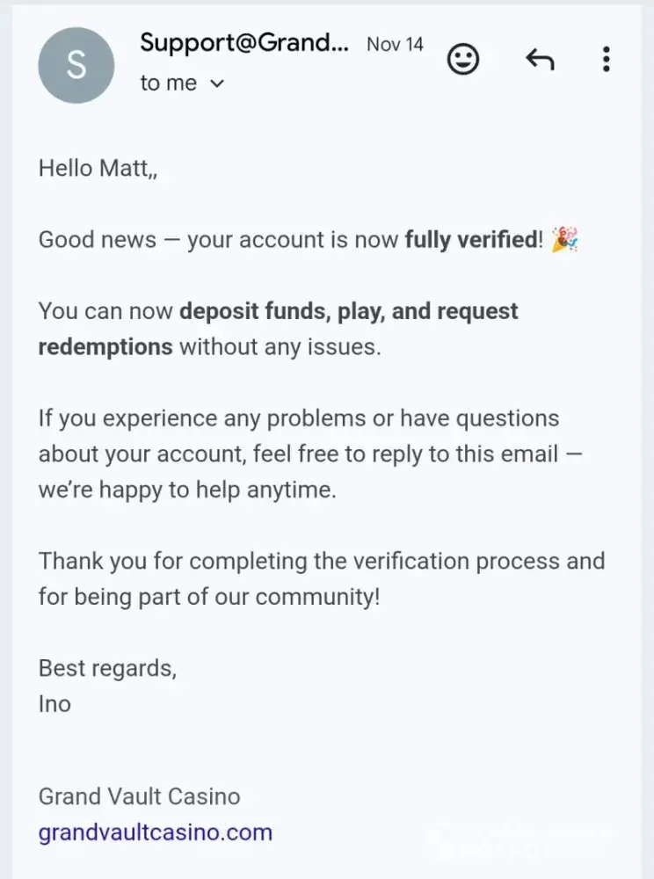Click the "Grand Vault Casino" footer text

pyautogui.click(x=139, y=796)
